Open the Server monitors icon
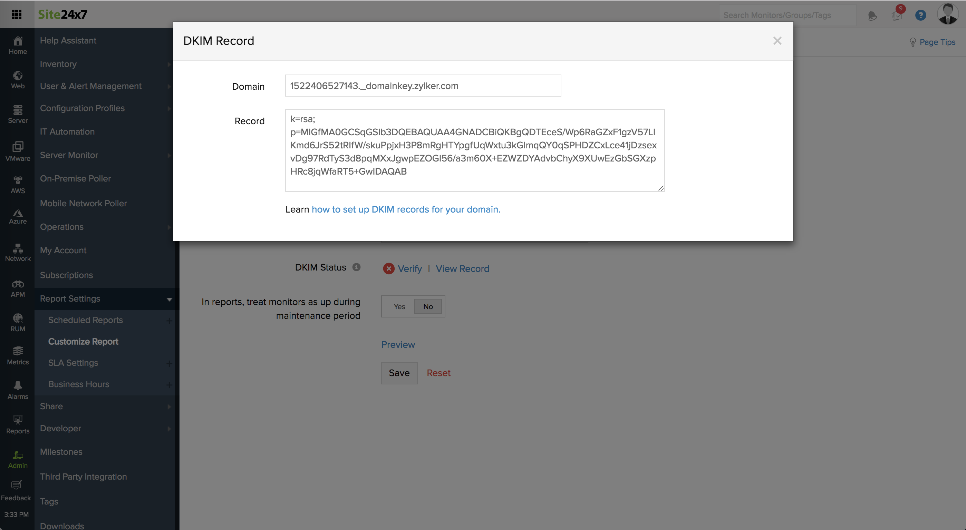The height and width of the screenshot is (530, 966). [18, 114]
